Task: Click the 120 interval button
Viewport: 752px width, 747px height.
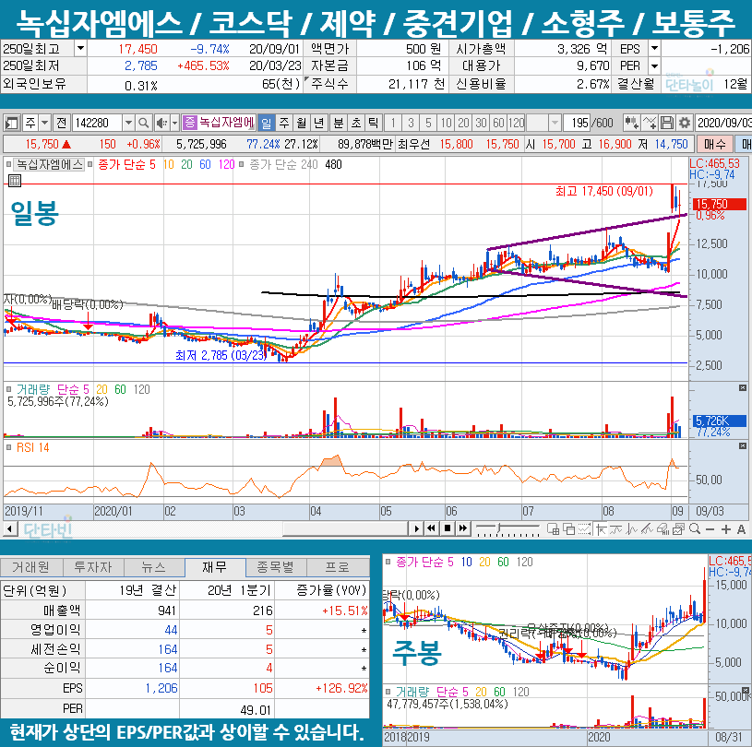Action: click(x=517, y=124)
